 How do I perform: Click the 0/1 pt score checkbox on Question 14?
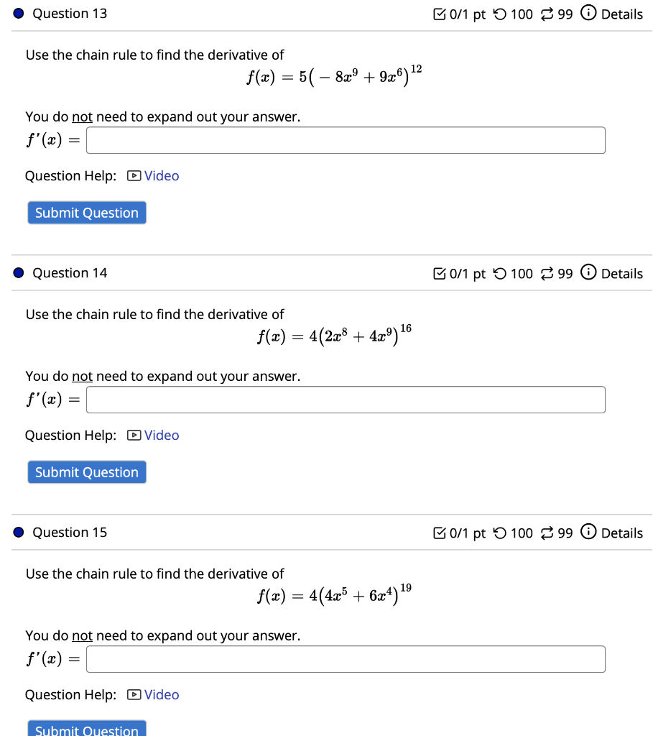tap(440, 273)
